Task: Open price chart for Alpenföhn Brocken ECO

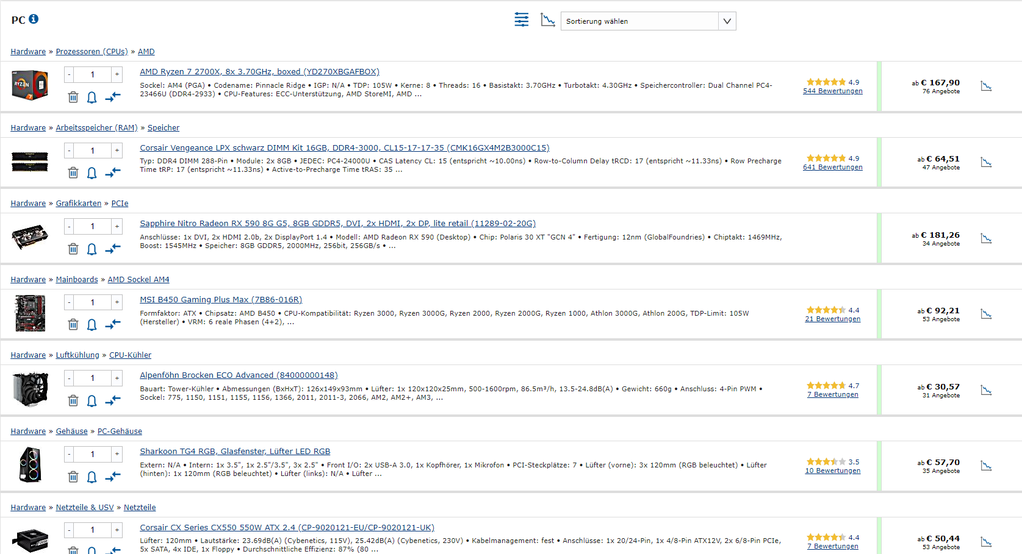Action: click(986, 390)
